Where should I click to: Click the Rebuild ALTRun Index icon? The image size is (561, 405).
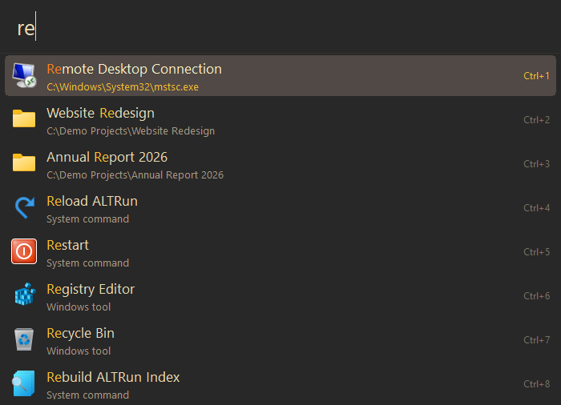(x=23, y=383)
